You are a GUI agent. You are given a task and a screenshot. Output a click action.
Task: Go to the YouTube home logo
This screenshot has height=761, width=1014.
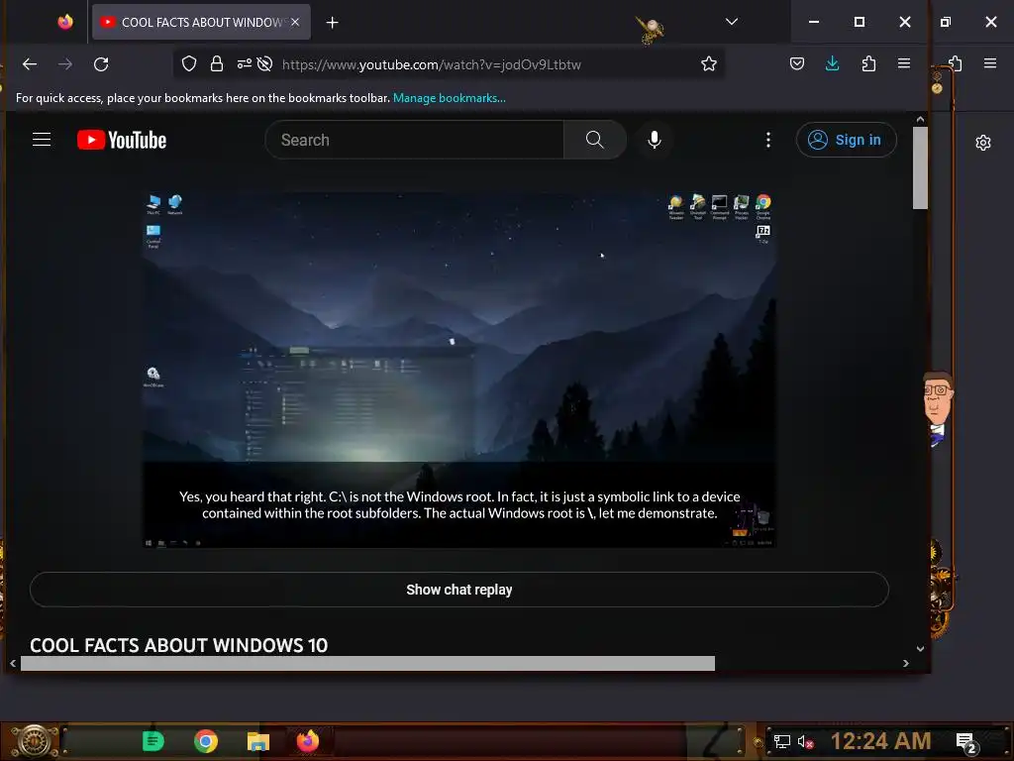tap(122, 140)
